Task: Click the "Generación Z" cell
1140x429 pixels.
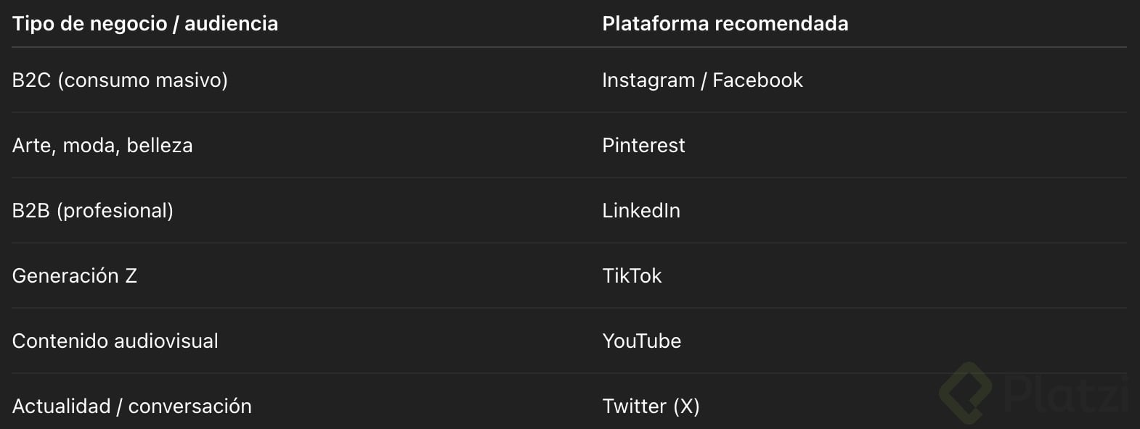Action: click(x=75, y=275)
